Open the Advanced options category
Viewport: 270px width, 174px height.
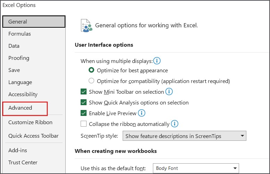point(20,108)
